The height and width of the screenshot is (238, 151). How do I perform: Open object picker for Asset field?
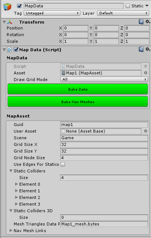tap(145, 73)
